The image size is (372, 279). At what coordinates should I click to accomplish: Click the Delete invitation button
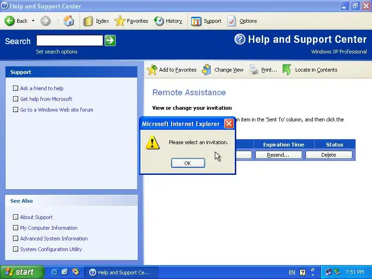(329, 155)
